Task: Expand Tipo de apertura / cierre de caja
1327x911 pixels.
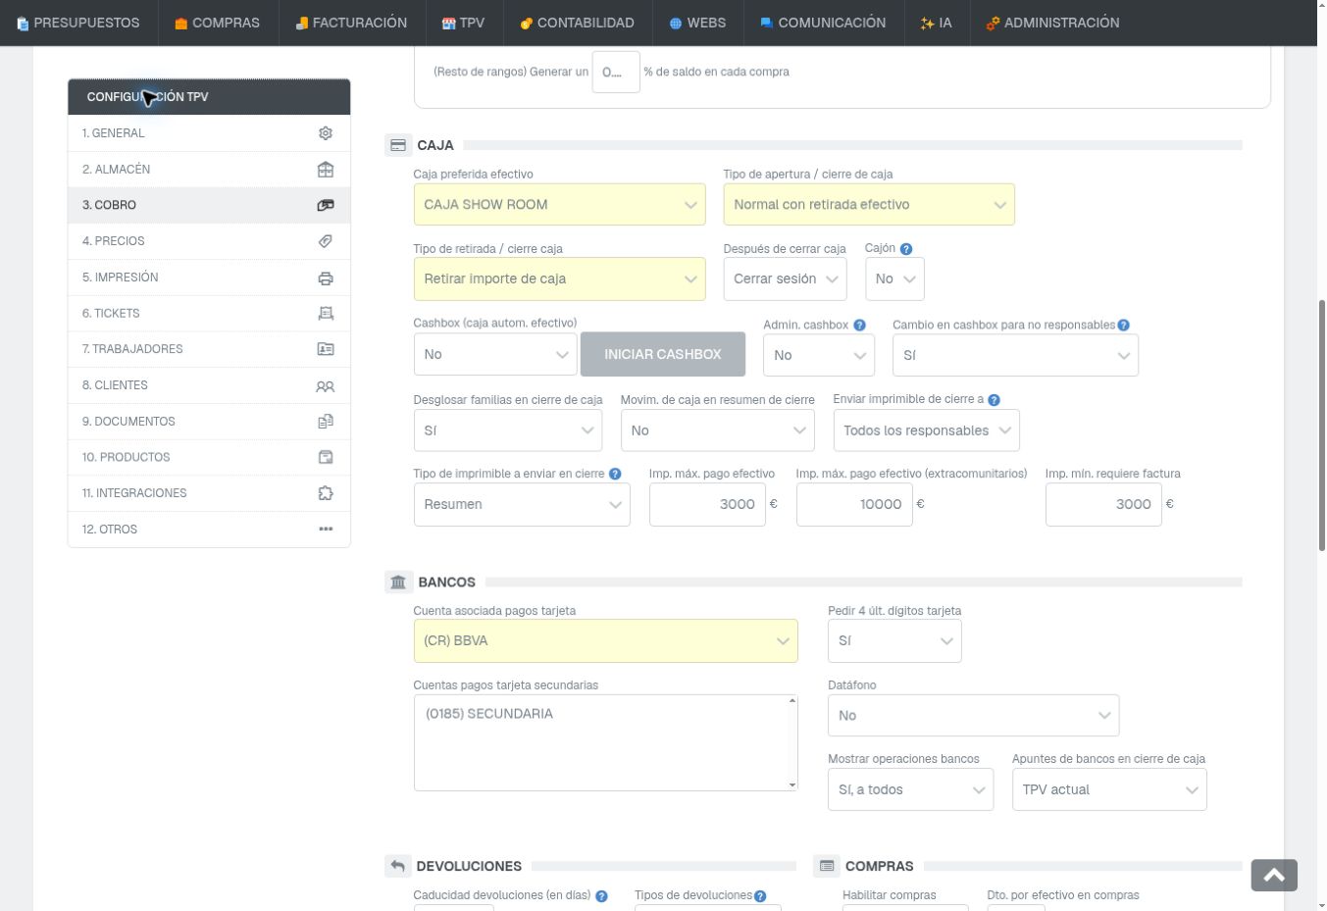Action: [869, 205]
